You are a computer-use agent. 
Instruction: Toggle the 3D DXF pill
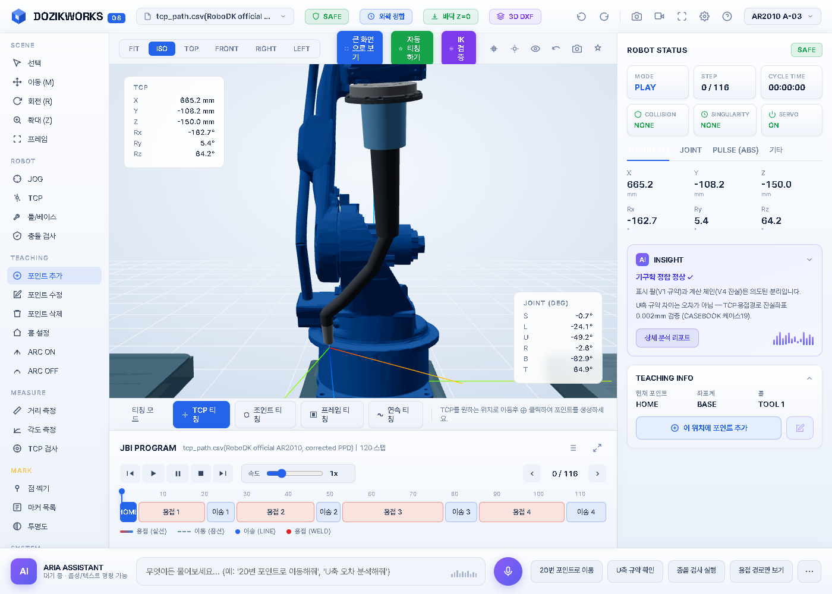[x=515, y=17]
